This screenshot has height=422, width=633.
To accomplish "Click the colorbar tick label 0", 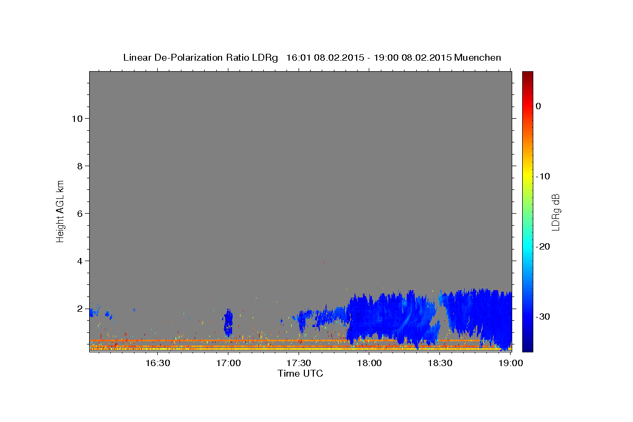I will pos(539,106).
